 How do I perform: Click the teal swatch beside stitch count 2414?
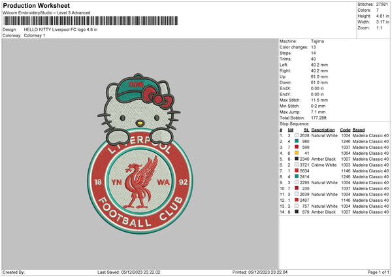pyautogui.click(x=297, y=176)
